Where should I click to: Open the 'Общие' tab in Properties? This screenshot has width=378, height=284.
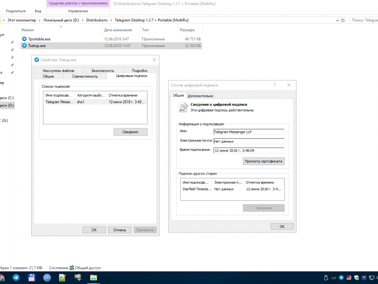pyautogui.click(x=48, y=76)
